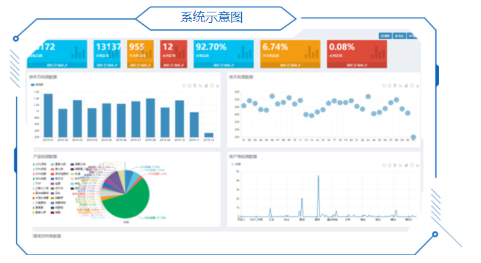Toggle the TMP legend entry of the pie chart
The width and height of the screenshot is (481, 263).
tap(37, 183)
